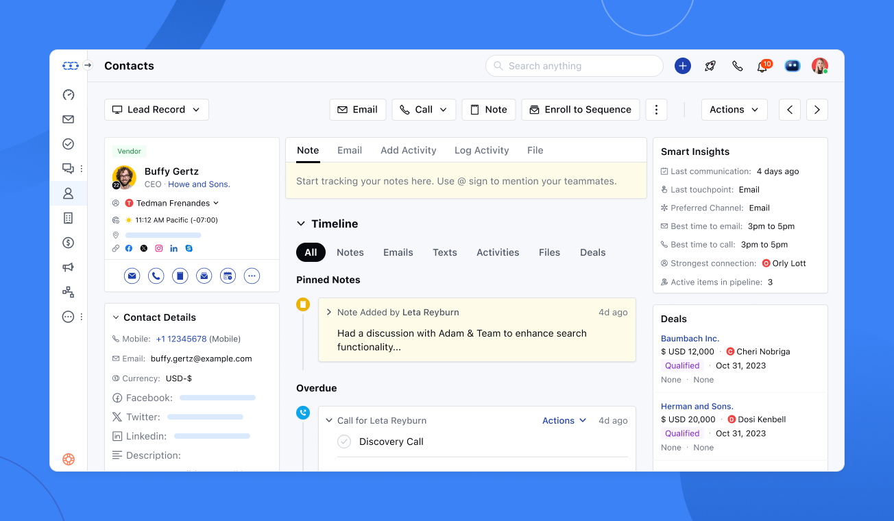Switch to the Log Activity tab
This screenshot has width=894, height=521.
[x=481, y=150]
